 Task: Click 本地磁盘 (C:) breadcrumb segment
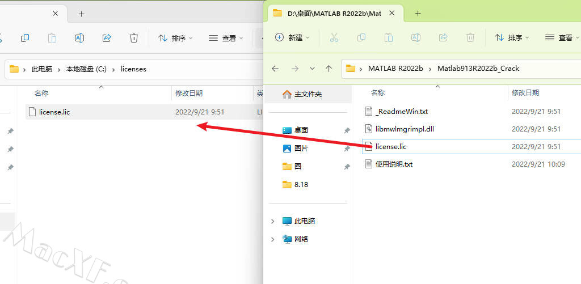[86, 69]
